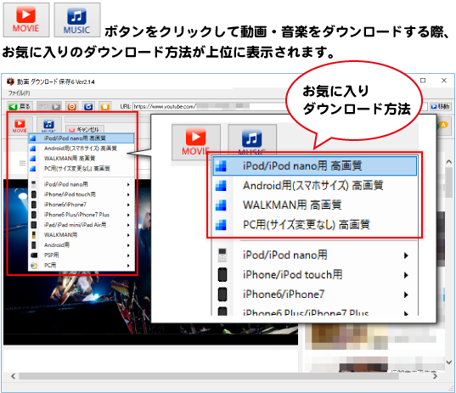Image resolution: width=456 pixels, height=393 pixels.
Task: Choose WALKMAN用 高画質 favorite option
Action: [82, 159]
